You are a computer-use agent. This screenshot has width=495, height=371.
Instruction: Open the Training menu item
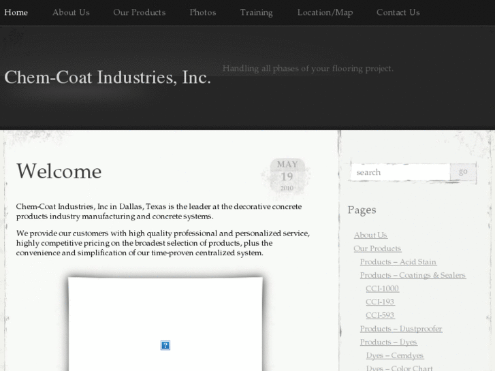pyautogui.click(x=256, y=12)
